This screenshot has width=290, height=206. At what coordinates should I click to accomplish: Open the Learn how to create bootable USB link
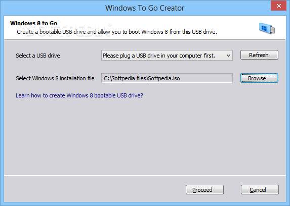coord(79,95)
